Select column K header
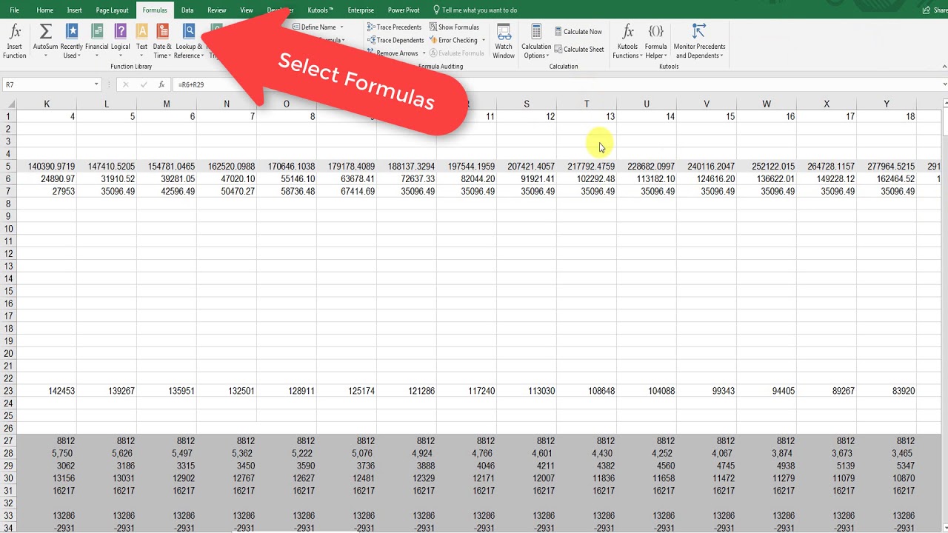Viewport: 948px width, 533px height. (47, 104)
